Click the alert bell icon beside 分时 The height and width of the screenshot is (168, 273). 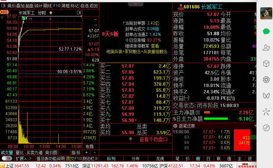click(x=51, y=13)
